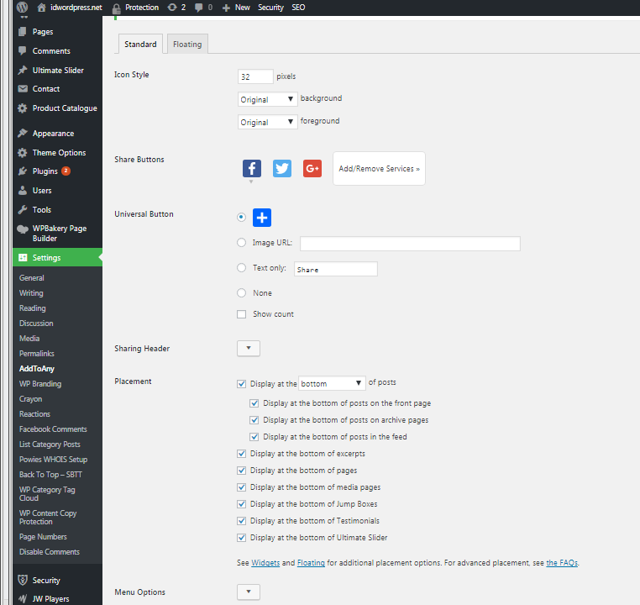This screenshot has height=605, width=640.
Task: Open Permalinks settings submenu item
Action: tap(37, 354)
